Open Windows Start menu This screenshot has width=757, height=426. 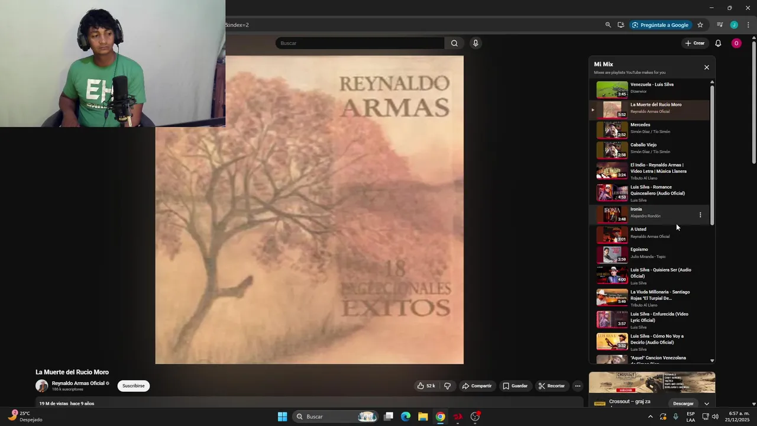pos(282,417)
